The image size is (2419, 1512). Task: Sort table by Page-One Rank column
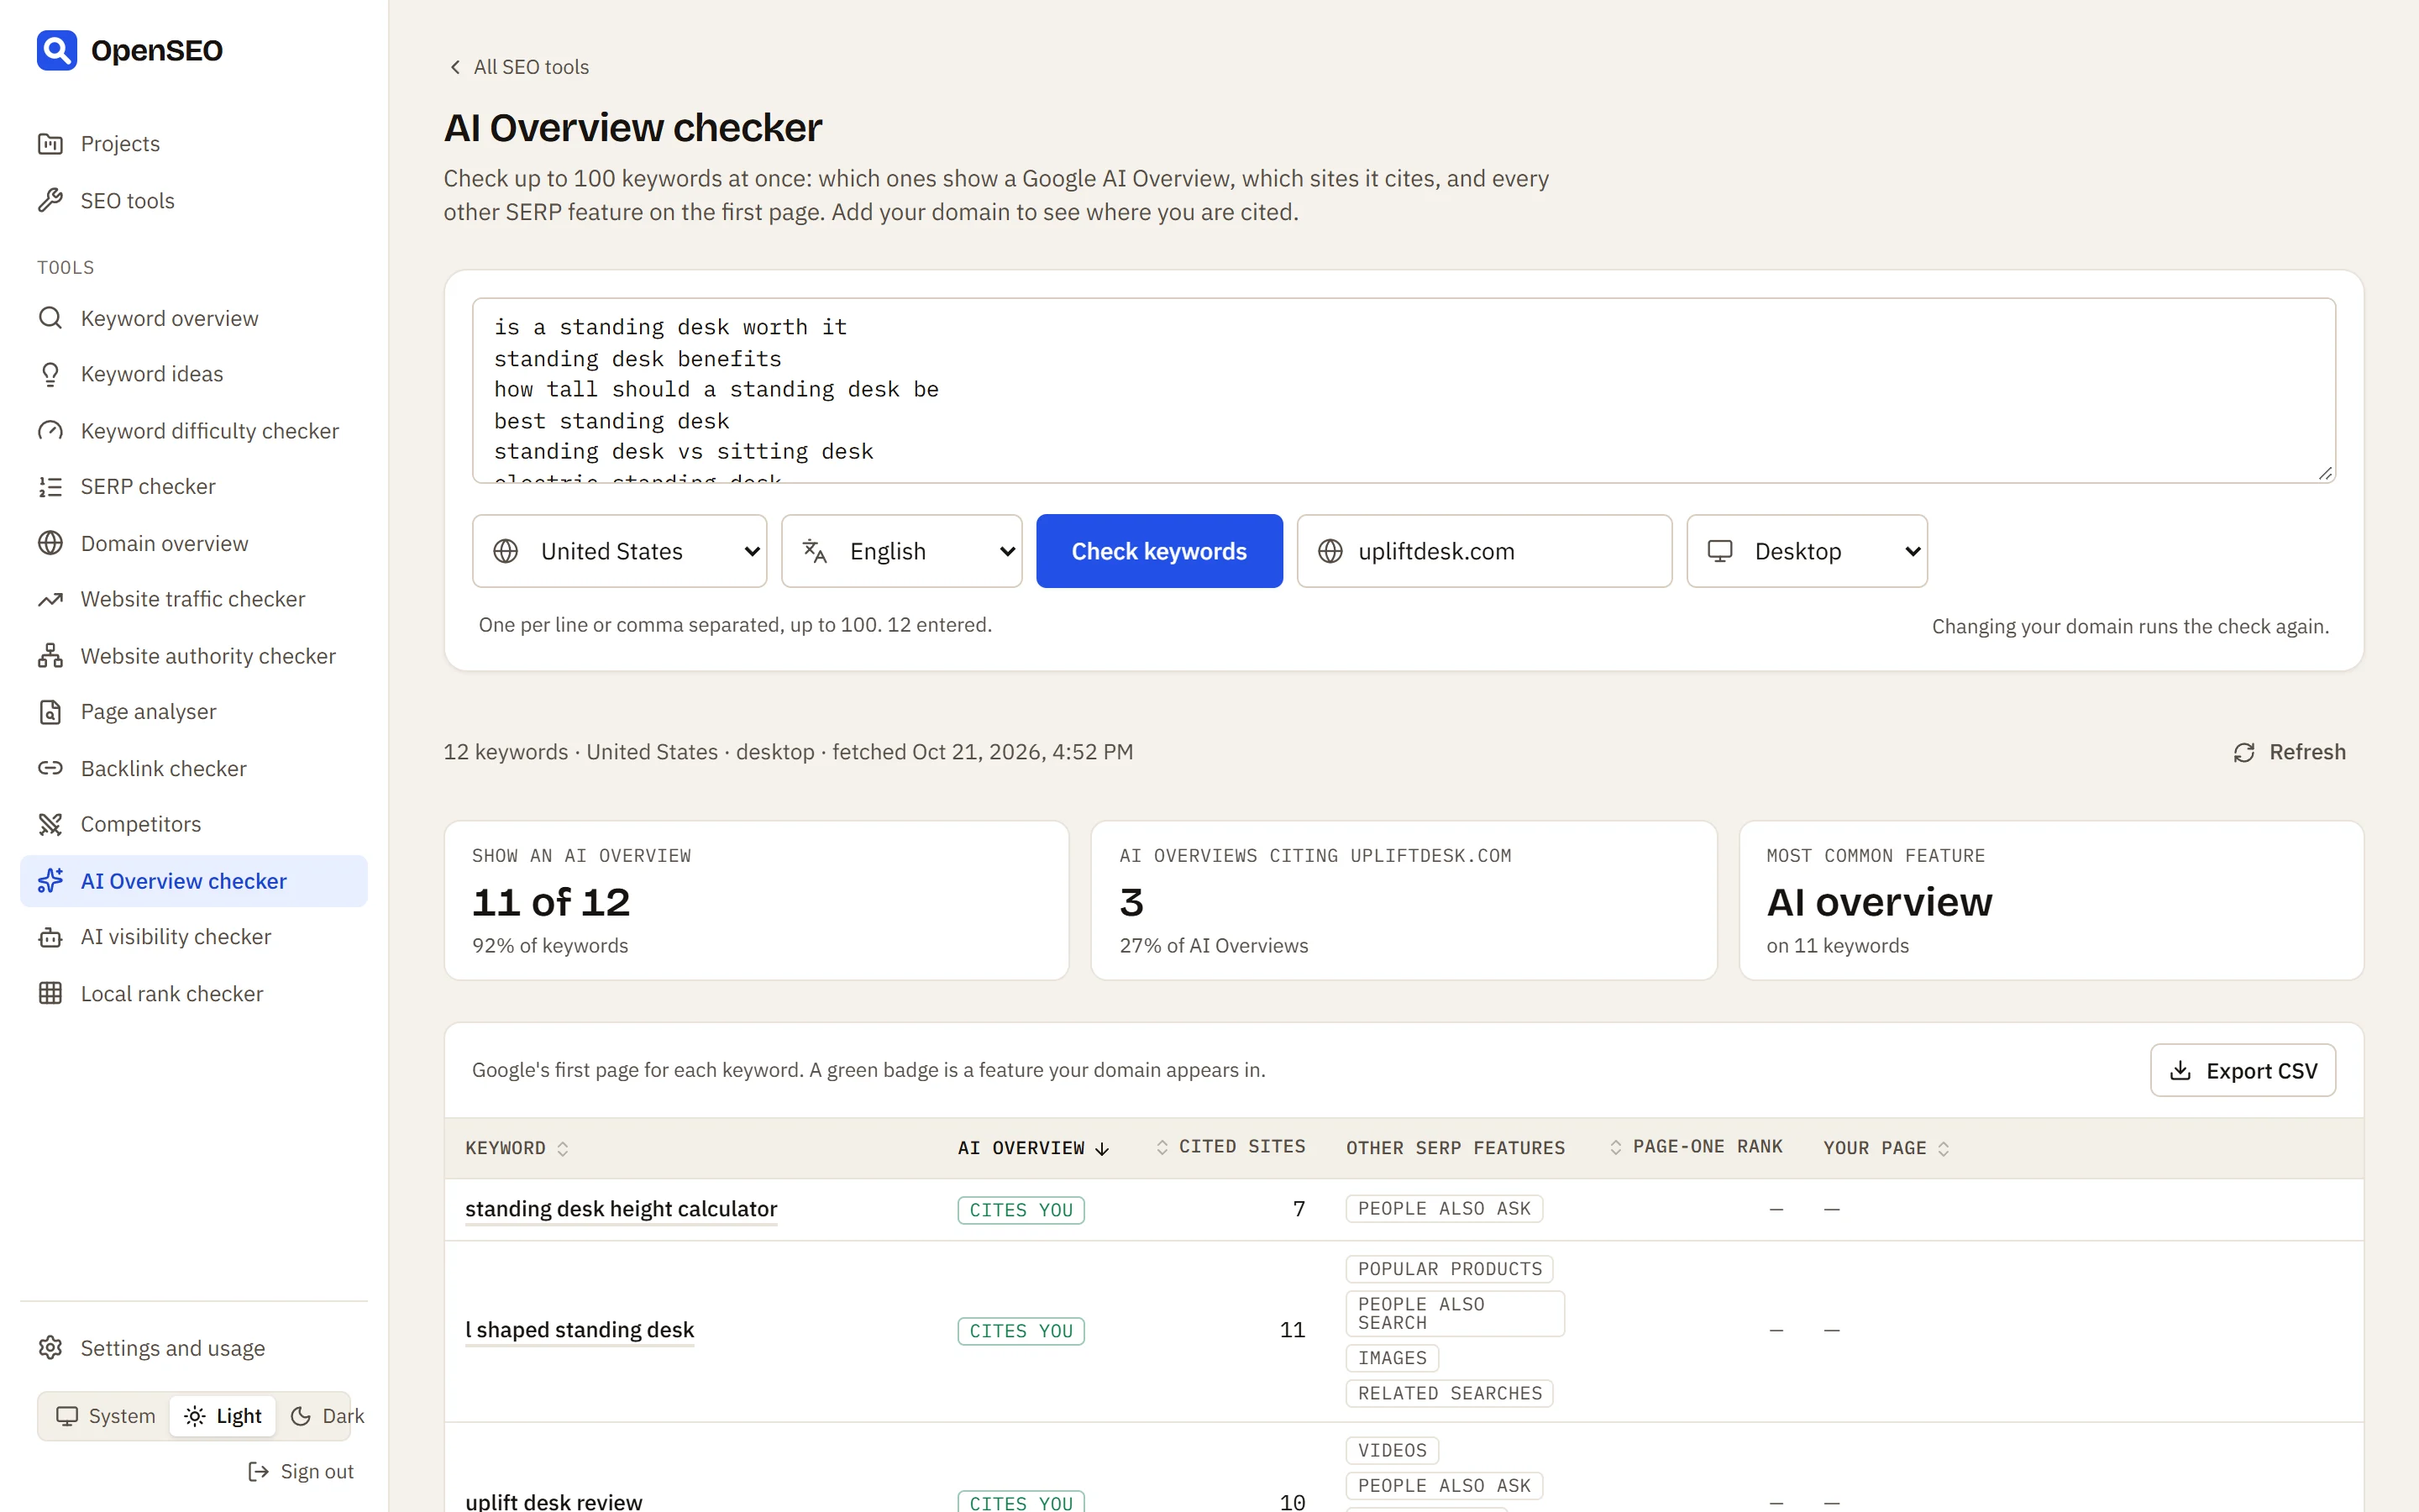point(1695,1147)
